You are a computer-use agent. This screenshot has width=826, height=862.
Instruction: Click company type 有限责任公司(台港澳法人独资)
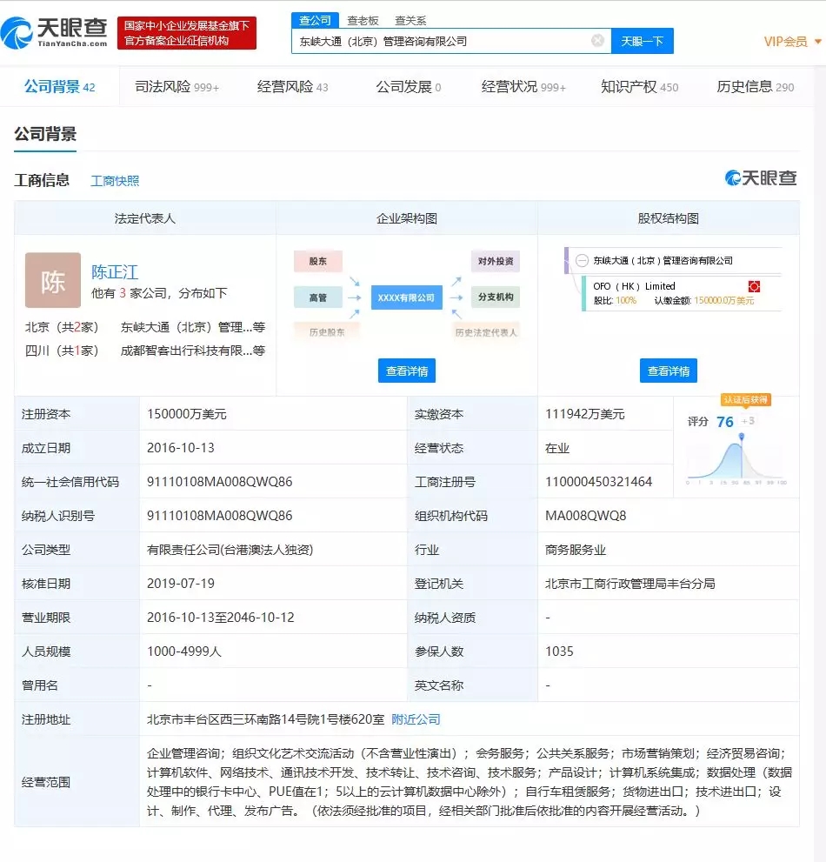pyautogui.click(x=230, y=550)
